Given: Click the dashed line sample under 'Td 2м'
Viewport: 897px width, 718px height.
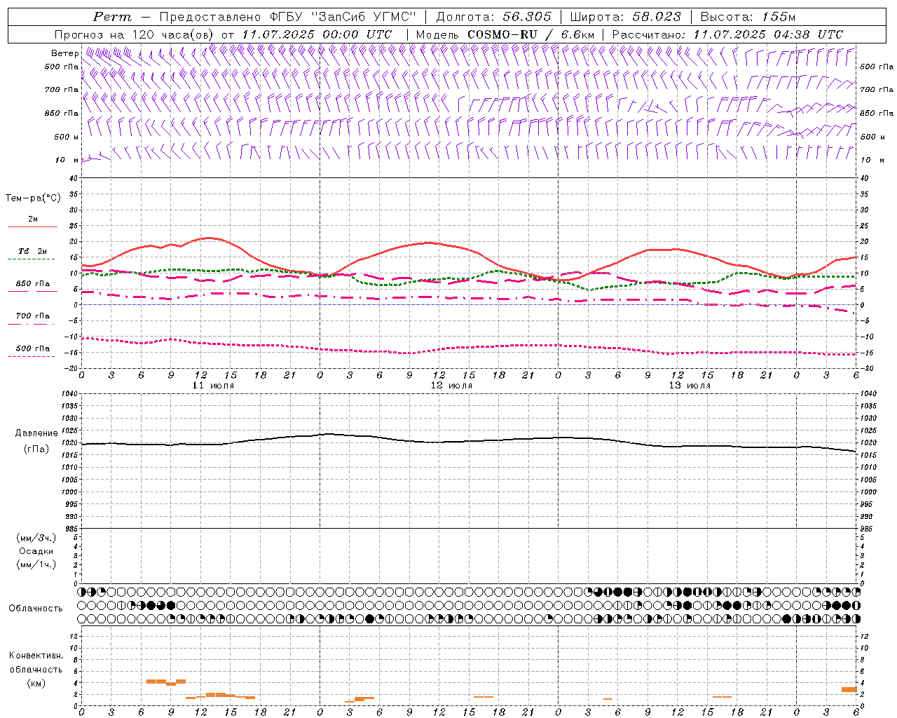Looking at the screenshot, I should coord(31,259).
